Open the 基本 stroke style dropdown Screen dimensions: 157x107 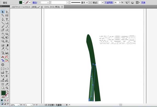(87, 3)
